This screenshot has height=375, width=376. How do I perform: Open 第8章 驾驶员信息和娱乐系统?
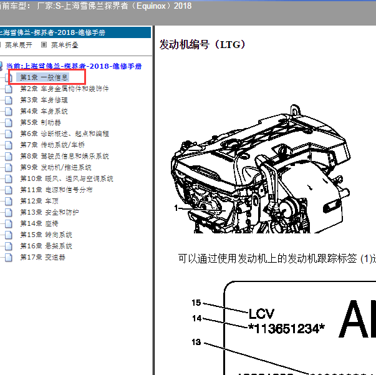(x=64, y=156)
